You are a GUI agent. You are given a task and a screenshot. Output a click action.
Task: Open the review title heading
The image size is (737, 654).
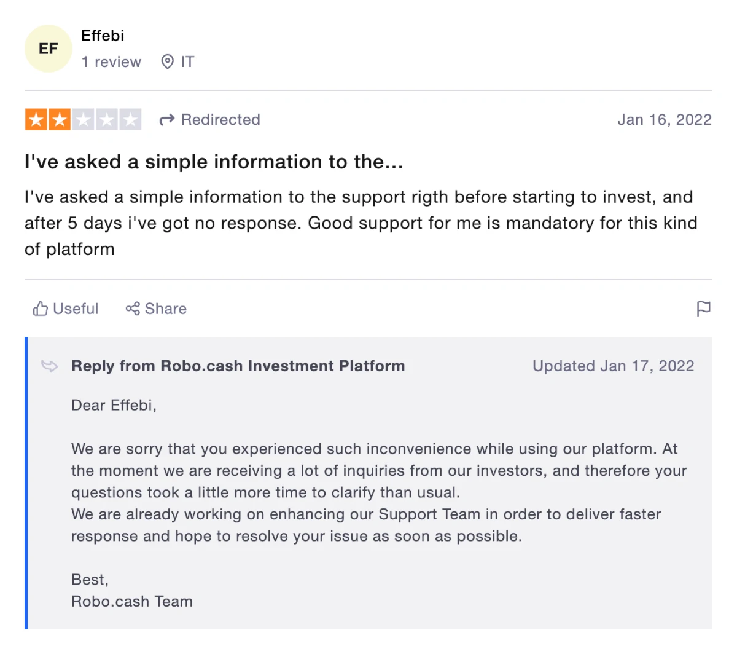tap(214, 162)
